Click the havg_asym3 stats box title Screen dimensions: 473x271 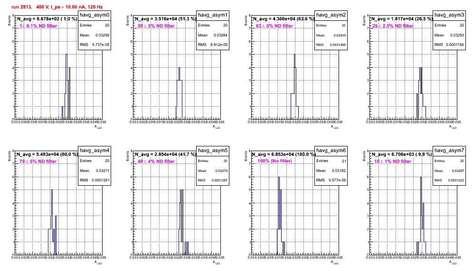(x=449, y=15)
